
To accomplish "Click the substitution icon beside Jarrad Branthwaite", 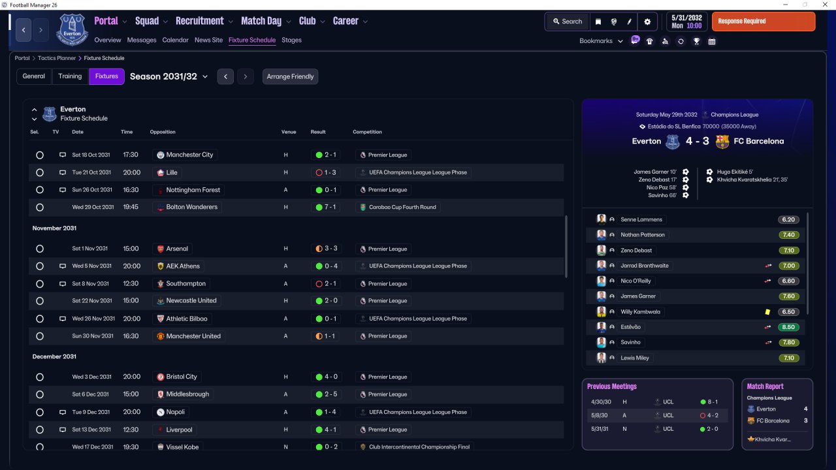I will point(769,266).
